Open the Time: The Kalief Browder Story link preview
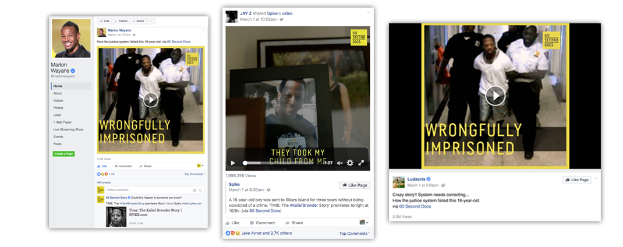Screen dimensions: 623x247 (153, 217)
